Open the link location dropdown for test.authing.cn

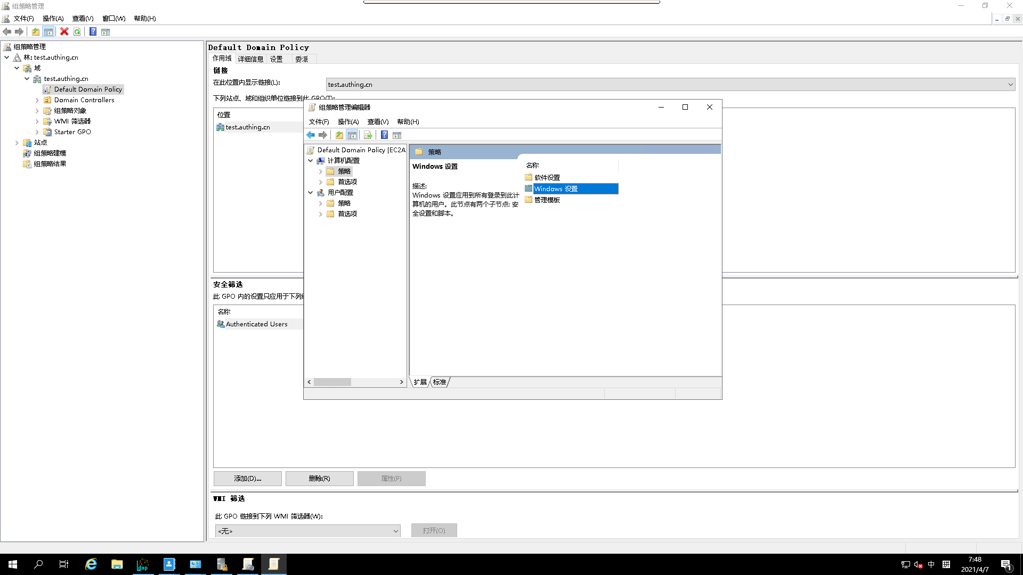pos(1010,84)
